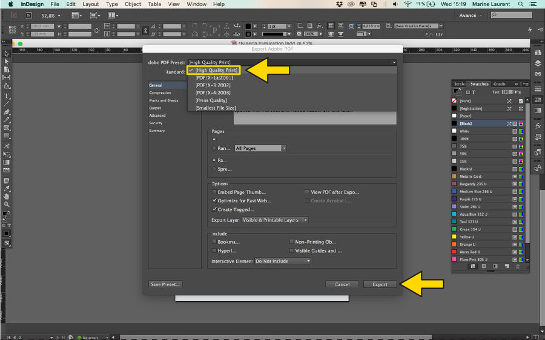Check Embed Page Thumbnails option
Image resolution: width=545 pixels, height=340 pixels.
(214, 192)
